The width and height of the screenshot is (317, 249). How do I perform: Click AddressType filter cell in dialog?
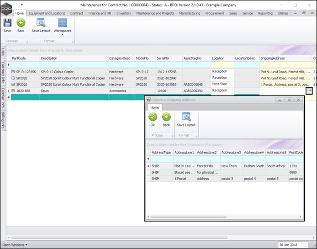162,159
